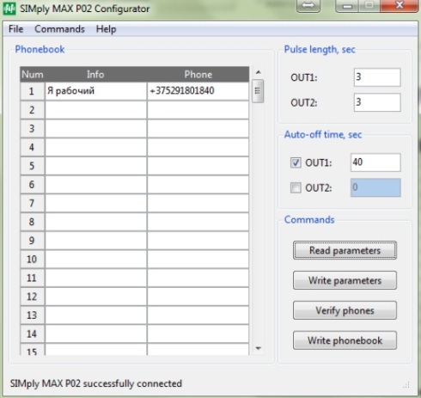The image size is (421, 398).
Task: Select row header number 3
Action: coord(33,129)
